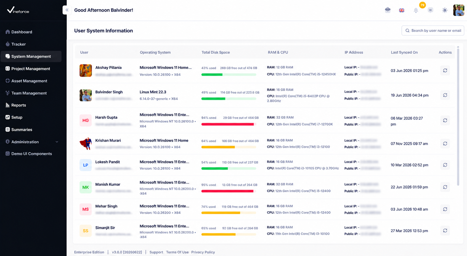Click the LP initials avatar
This screenshot has height=256, width=467.
(x=86, y=165)
